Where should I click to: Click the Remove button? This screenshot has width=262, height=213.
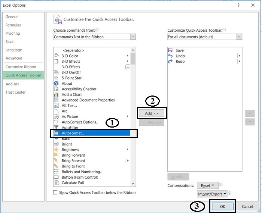click(152, 122)
